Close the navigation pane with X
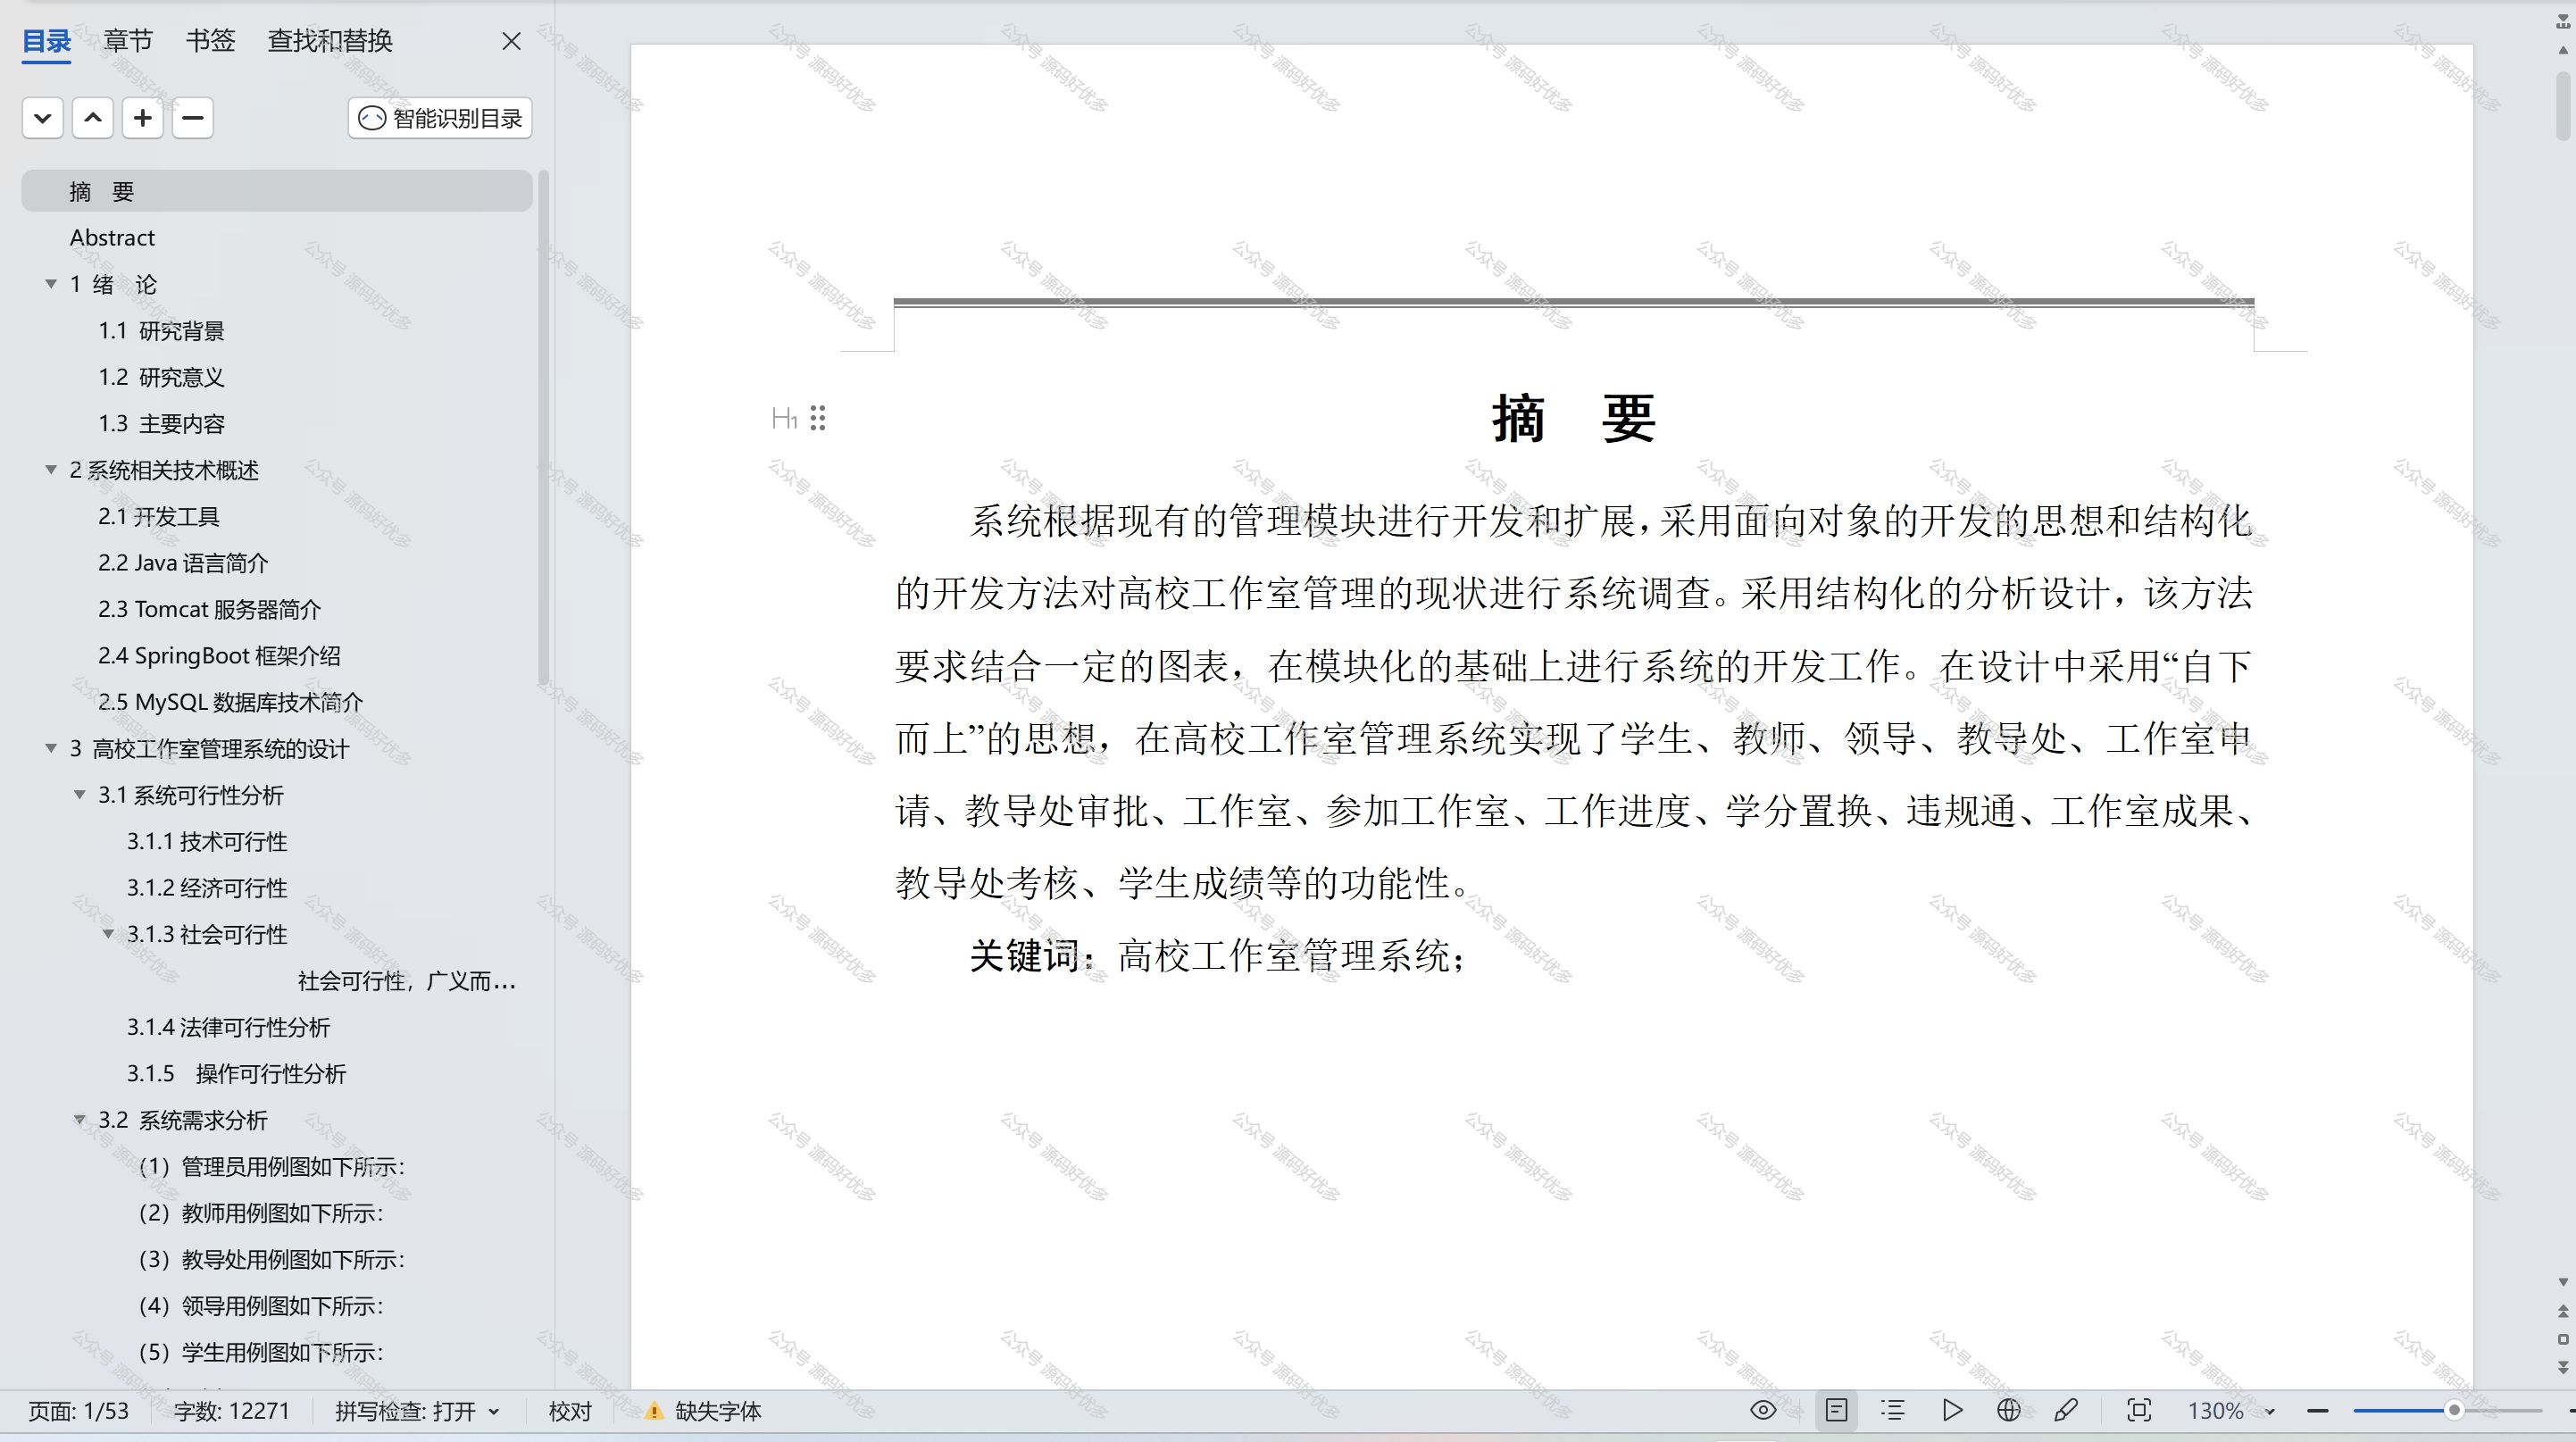 (x=511, y=41)
